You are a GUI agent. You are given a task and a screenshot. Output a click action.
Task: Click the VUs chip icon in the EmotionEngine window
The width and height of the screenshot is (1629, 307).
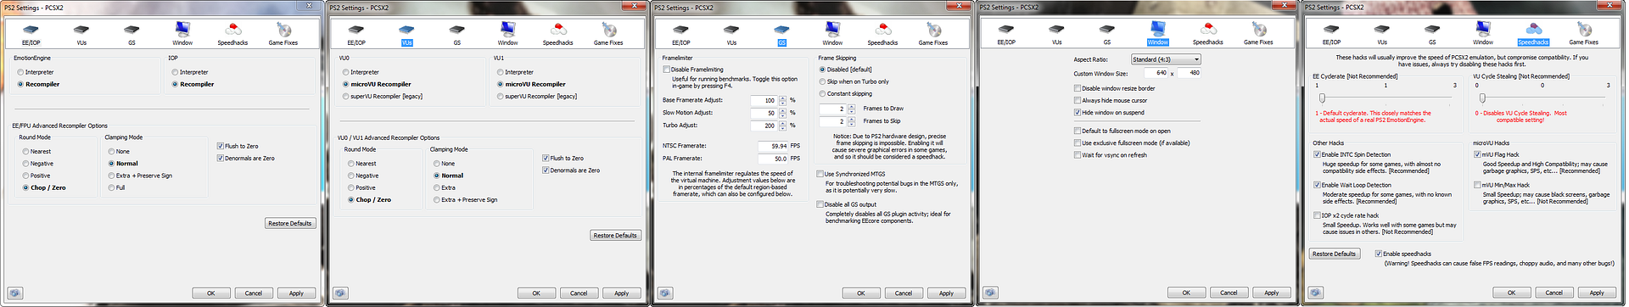(81, 30)
